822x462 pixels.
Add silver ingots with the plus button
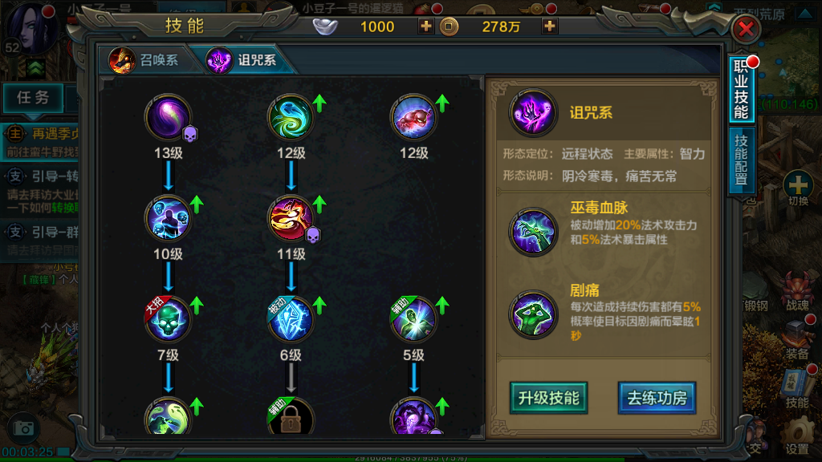[x=425, y=26]
